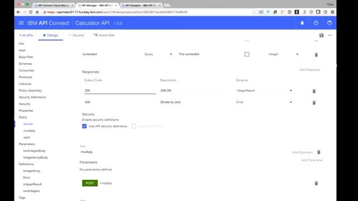Toggle the numerator Required checkbox
This screenshot has width=358, height=201.
[x=247, y=54]
